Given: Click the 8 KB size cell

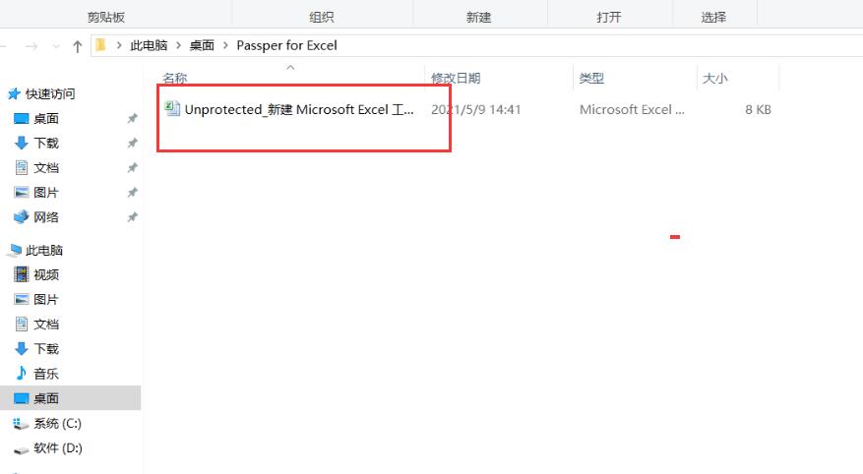Looking at the screenshot, I should tap(758, 109).
